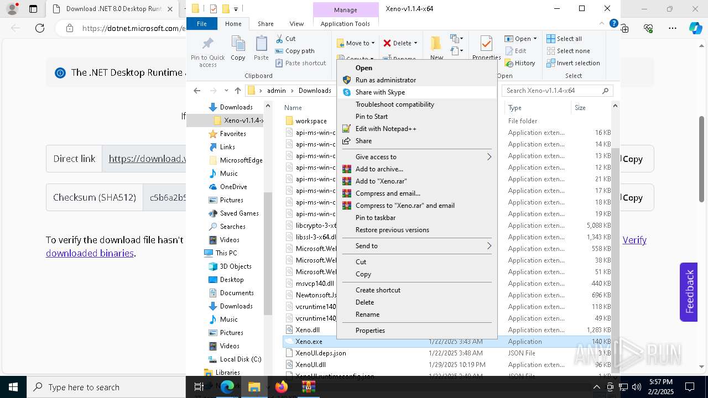Collapse the ribbon using the chevron
Screen dimensions: 708x398
pyautogui.click(x=602, y=24)
